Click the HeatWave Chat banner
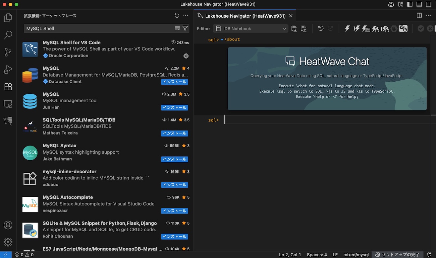Image resolution: width=436 pixels, height=258 pixels. click(x=327, y=79)
